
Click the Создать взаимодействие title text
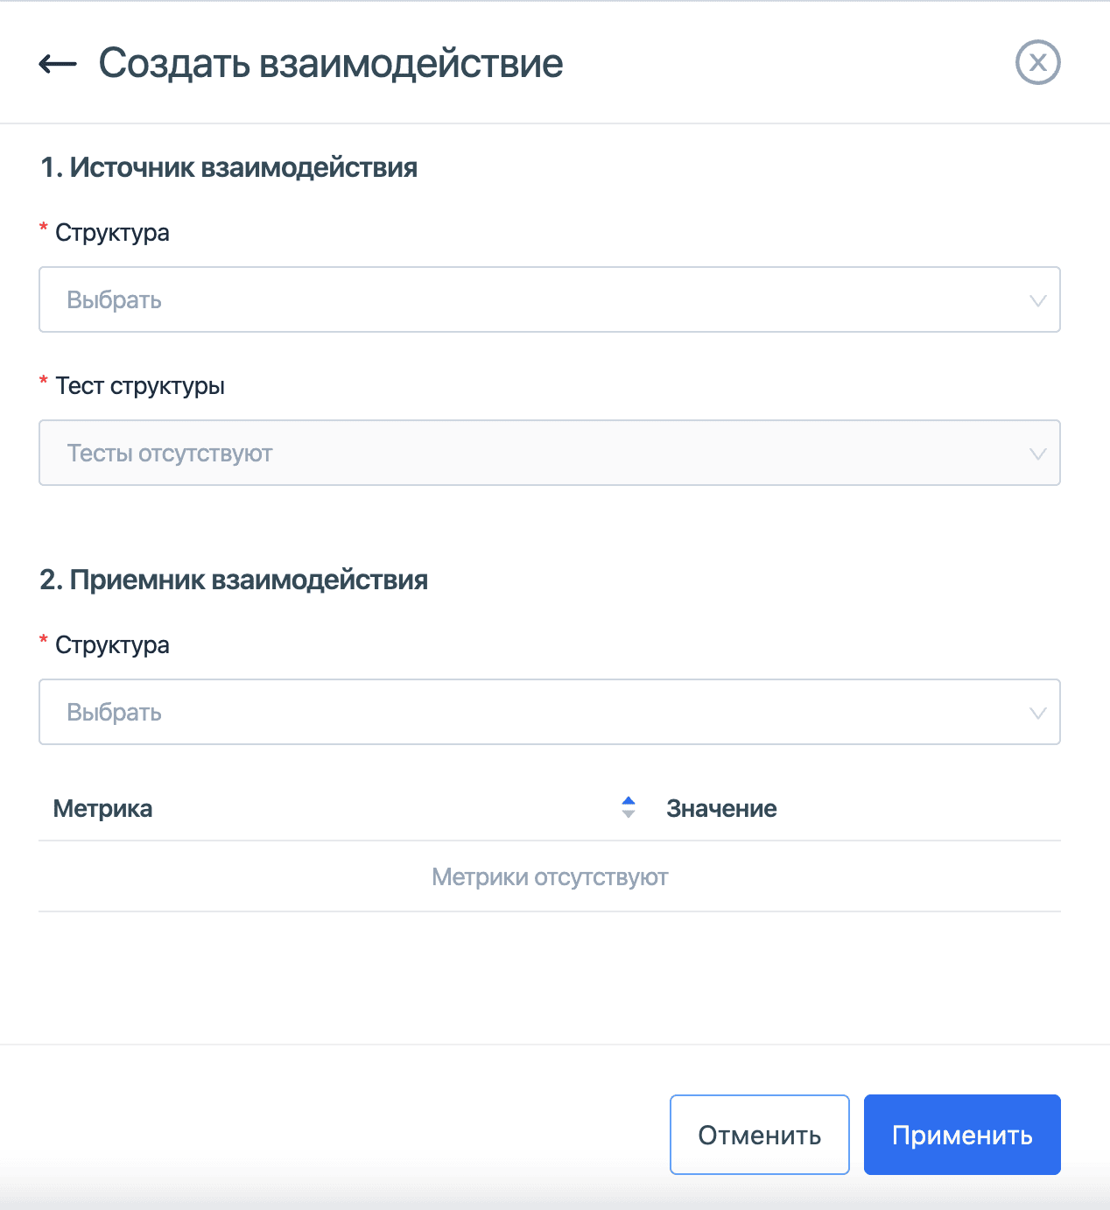point(333,62)
